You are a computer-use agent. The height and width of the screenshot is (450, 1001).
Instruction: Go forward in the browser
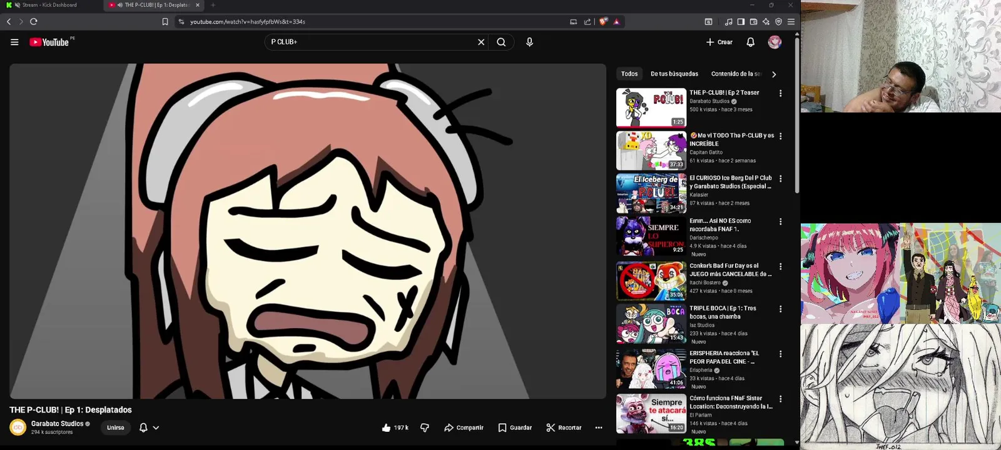tap(21, 21)
